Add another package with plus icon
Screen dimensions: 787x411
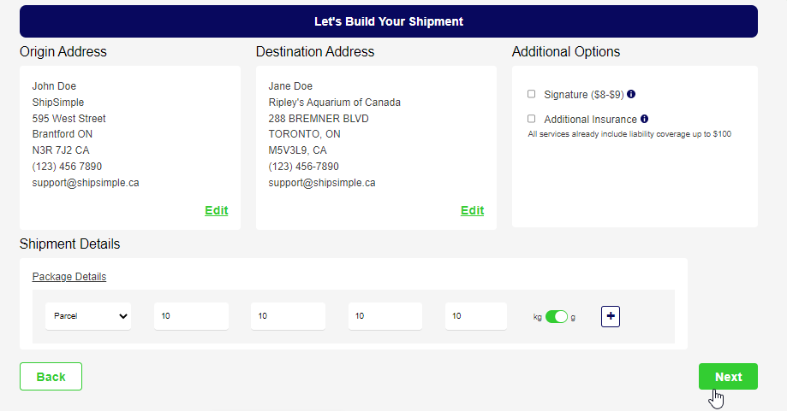point(611,316)
